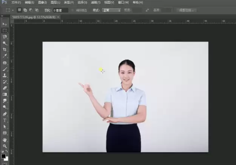Switch to the 500577329.jpg document tab
The width and height of the screenshot is (236, 165).
click(x=34, y=17)
